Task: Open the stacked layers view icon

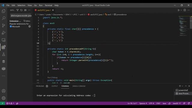Action: coord(4,69)
